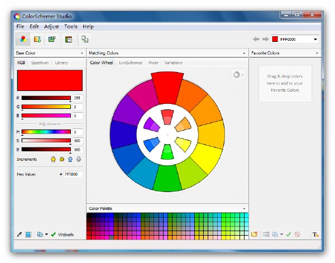Open the PhotoSchemer image toolbar icon

(x=52, y=39)
